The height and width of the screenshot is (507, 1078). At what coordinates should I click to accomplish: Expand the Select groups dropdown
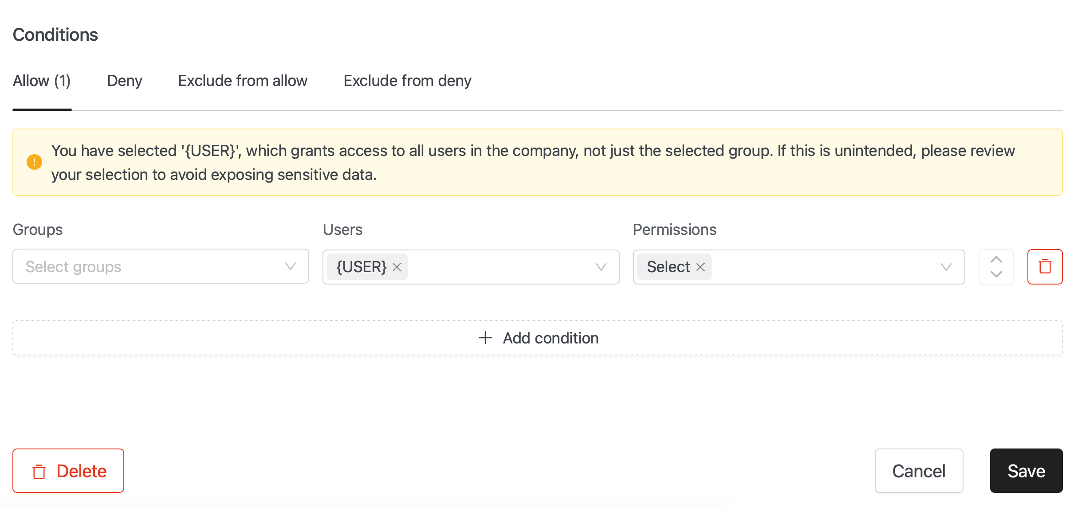161,266
